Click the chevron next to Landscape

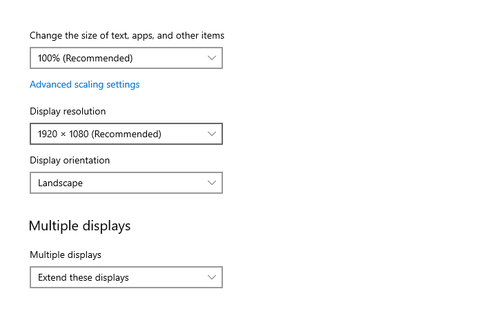(x=212, y=183)
